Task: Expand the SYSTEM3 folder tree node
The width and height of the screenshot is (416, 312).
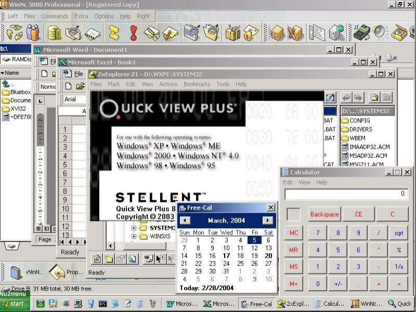Action: (134, 228)
